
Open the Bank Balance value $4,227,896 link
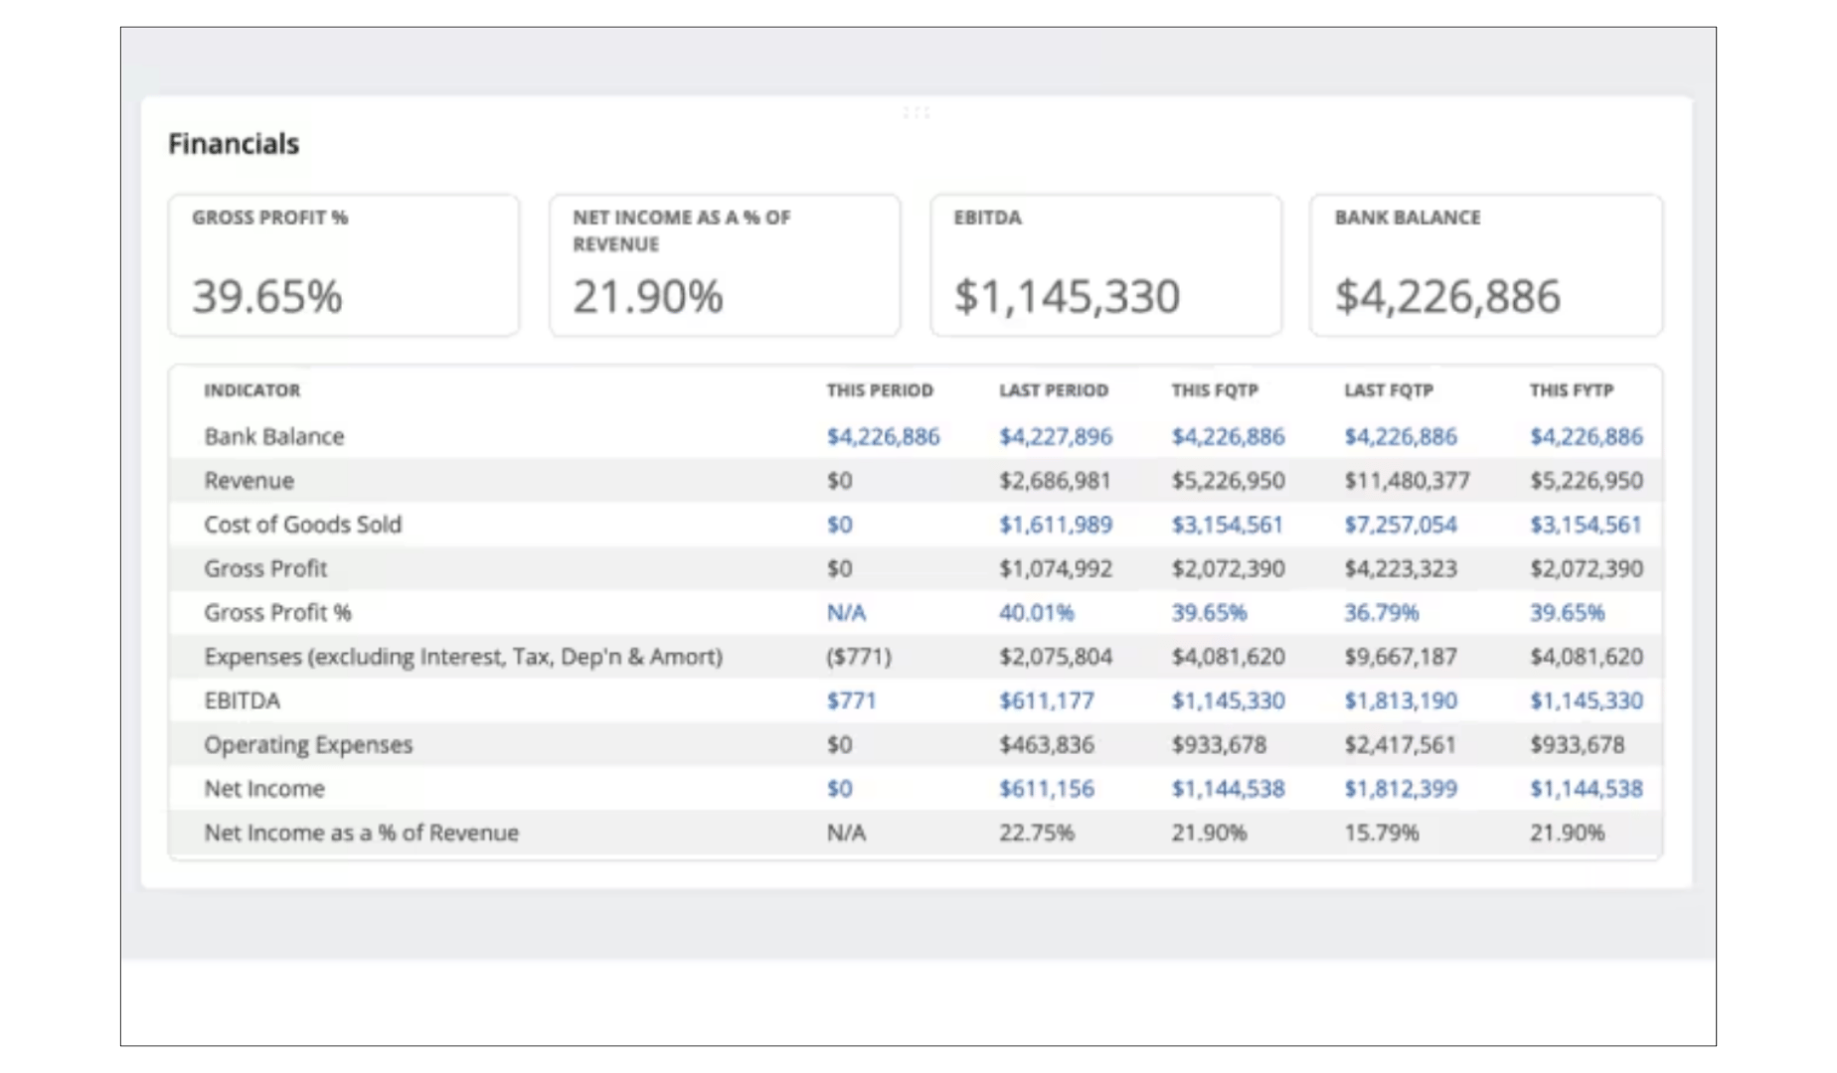(x=1056, y=436)
